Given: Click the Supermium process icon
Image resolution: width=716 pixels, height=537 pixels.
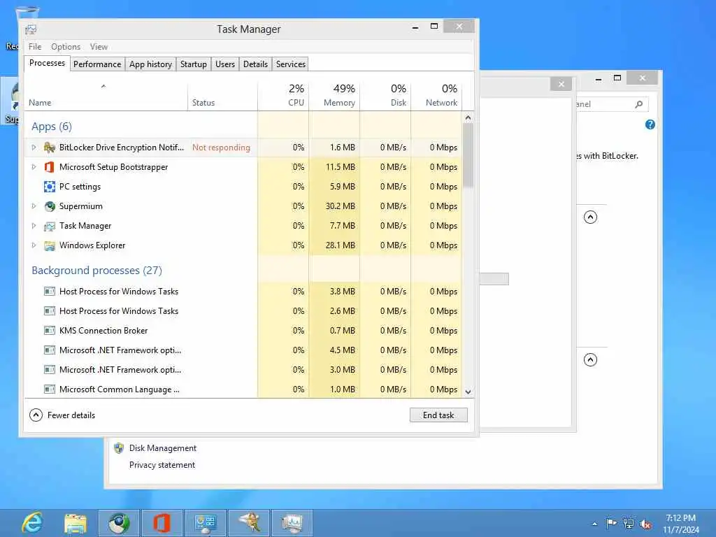Looking at the screenshot, I should (50, 206).
